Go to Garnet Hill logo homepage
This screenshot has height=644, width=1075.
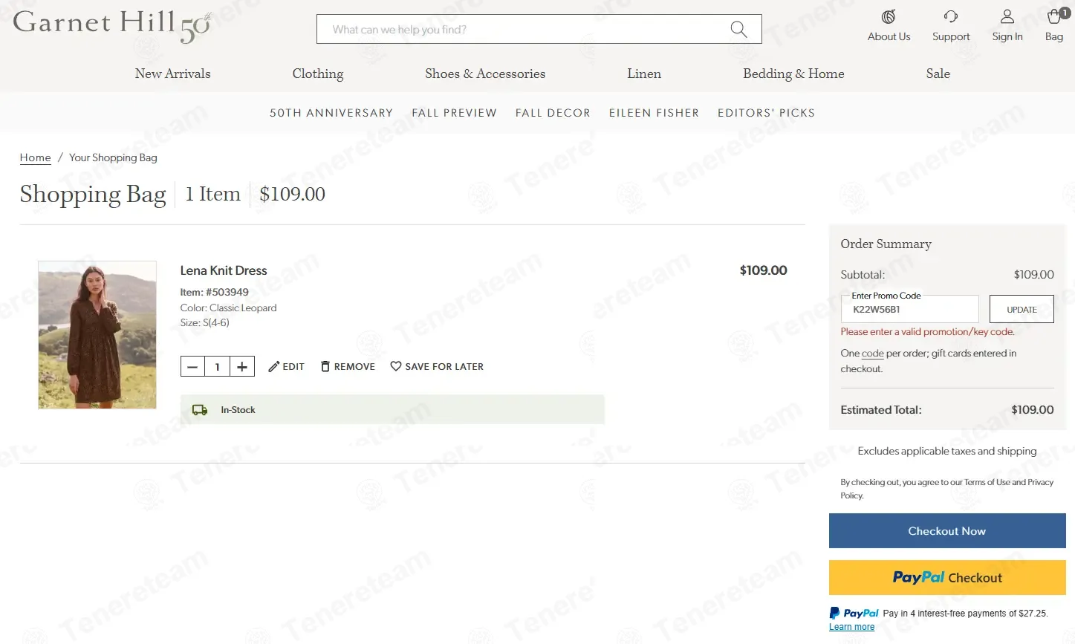coord(112,25)
